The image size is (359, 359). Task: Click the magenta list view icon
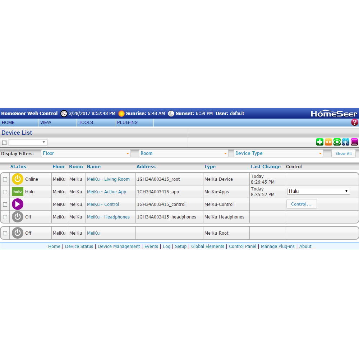click(354, 142)
